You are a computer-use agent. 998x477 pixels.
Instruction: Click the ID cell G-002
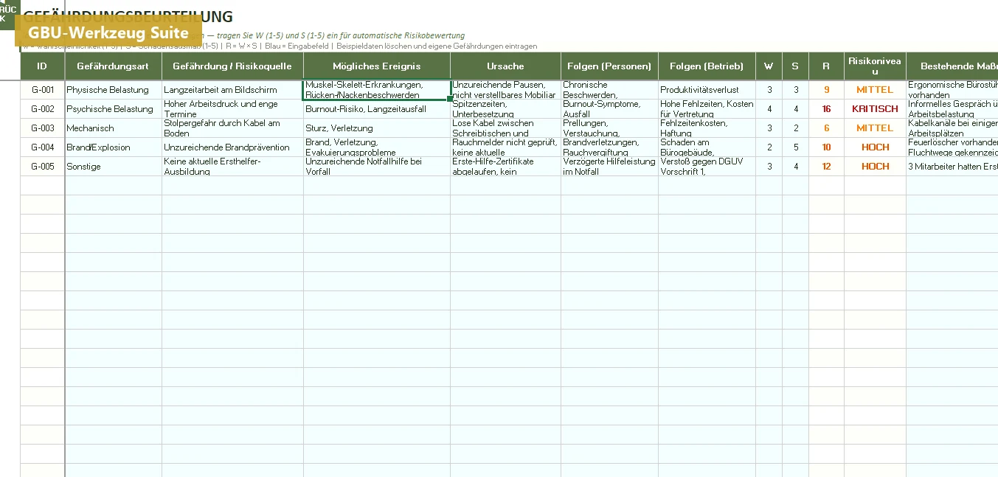pyautogui.click(x=42, y=109)
